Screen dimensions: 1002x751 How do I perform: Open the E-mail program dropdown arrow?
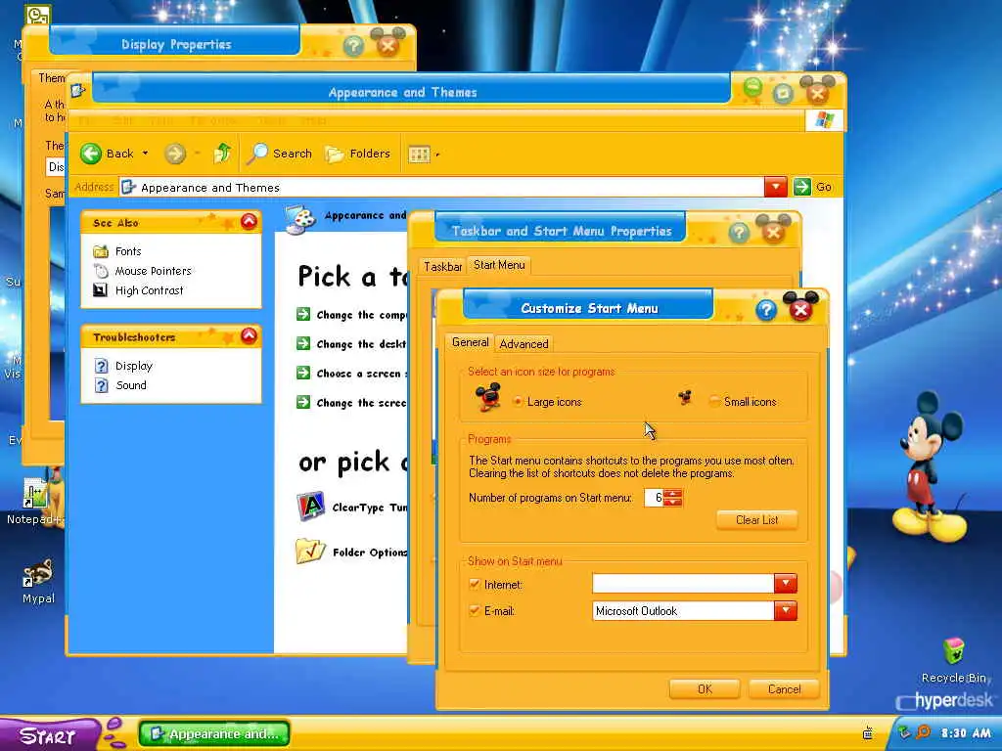pos(786,610)
